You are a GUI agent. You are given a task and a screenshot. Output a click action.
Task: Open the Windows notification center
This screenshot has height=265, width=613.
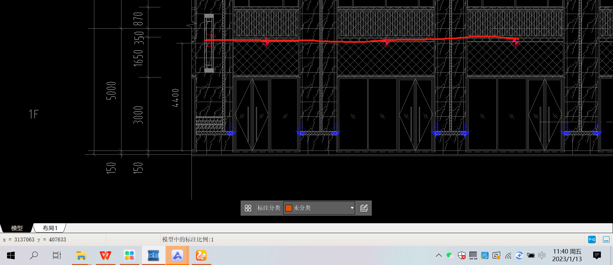597,255
